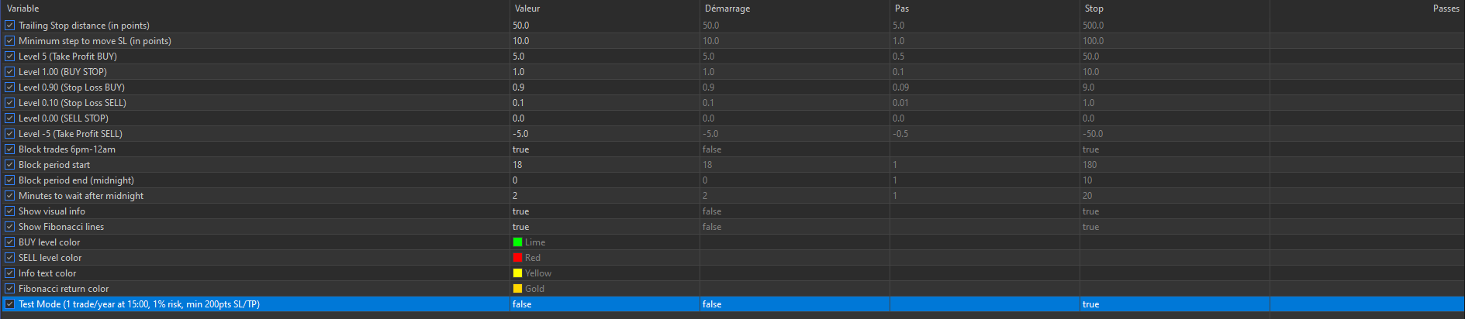The width and height of the screenshot is (1465, 319).
Task: Click the Yellow info text swatch
Action: pyautogui.click(x=517, y=273)
